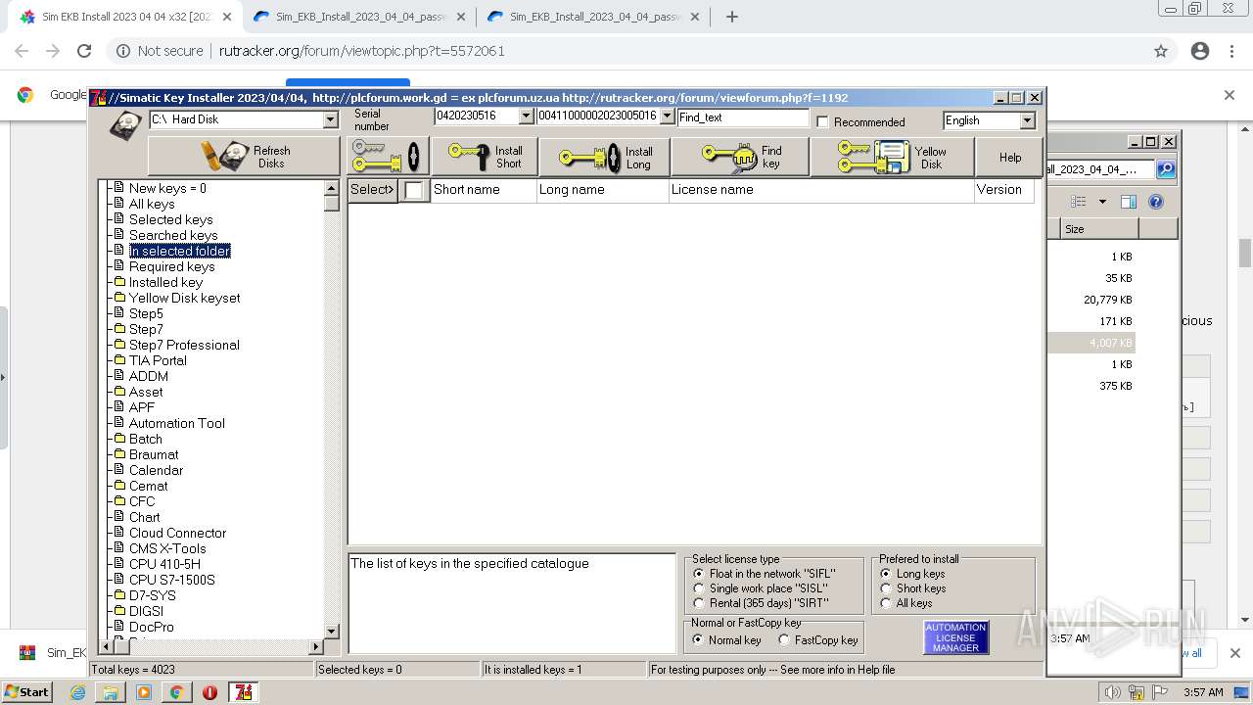The image size is (1253, 705).
Task: Open Chrome from the taskbar
Action: click(176, 692)
